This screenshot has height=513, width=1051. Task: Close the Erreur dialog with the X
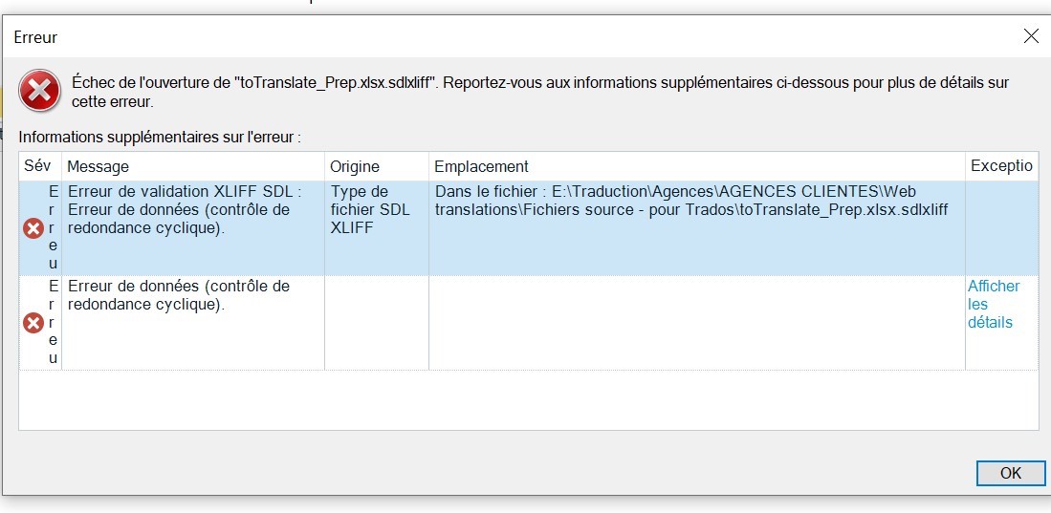coord(1031,36)
